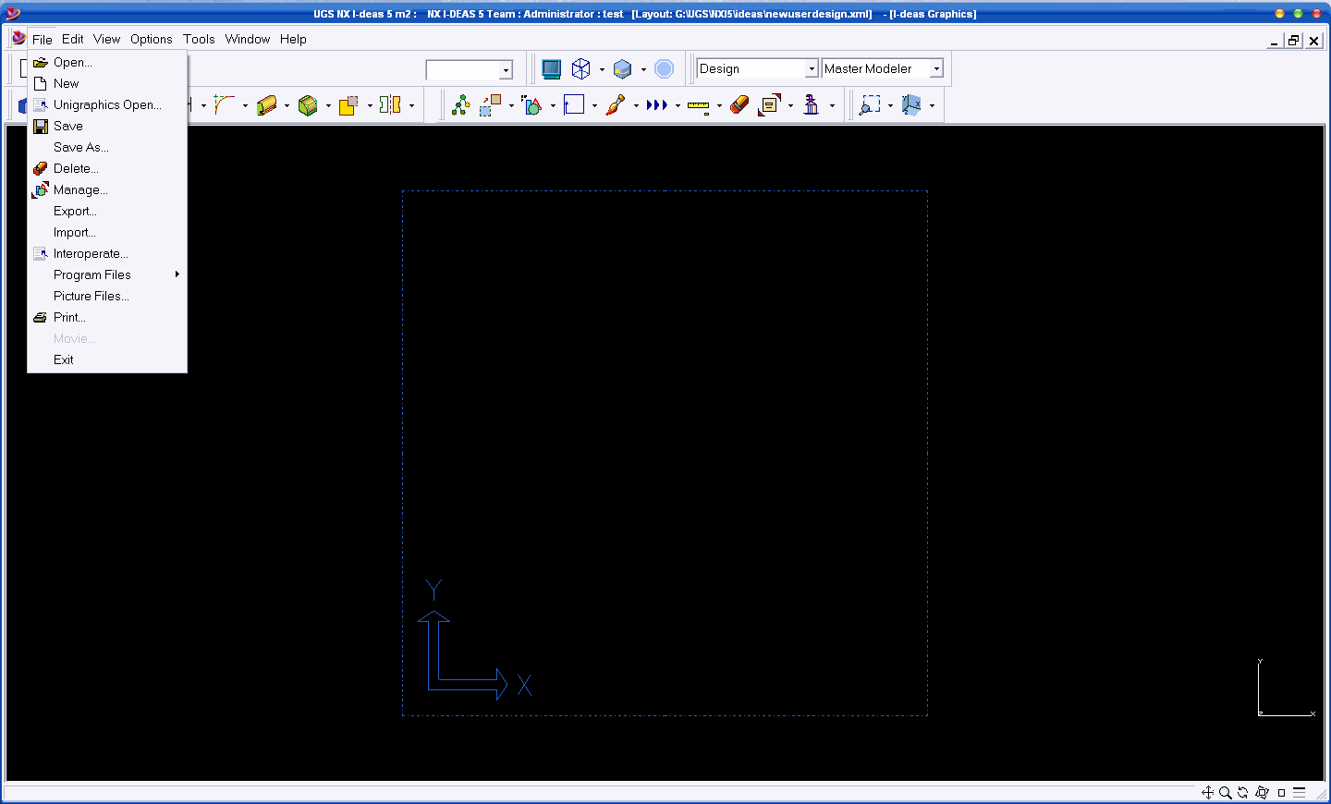
Task: Click the monitor display icon in top toolbar
Action: (x=551, y=69)
